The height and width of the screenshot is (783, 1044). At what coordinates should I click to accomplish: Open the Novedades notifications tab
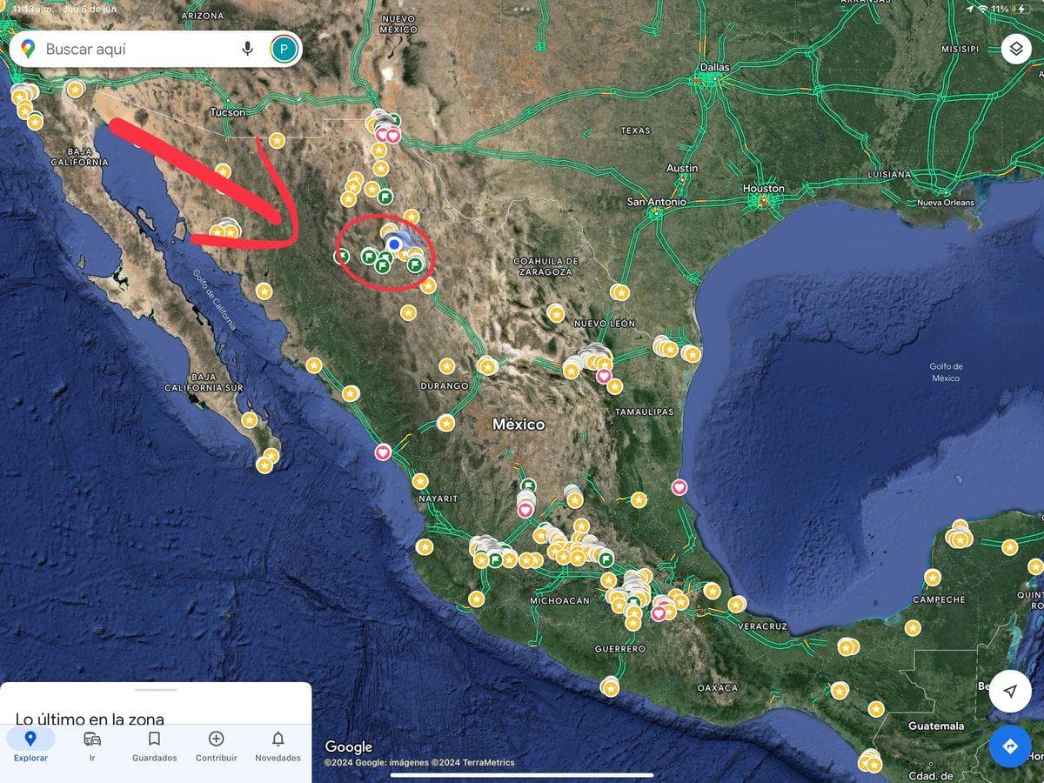278,746
